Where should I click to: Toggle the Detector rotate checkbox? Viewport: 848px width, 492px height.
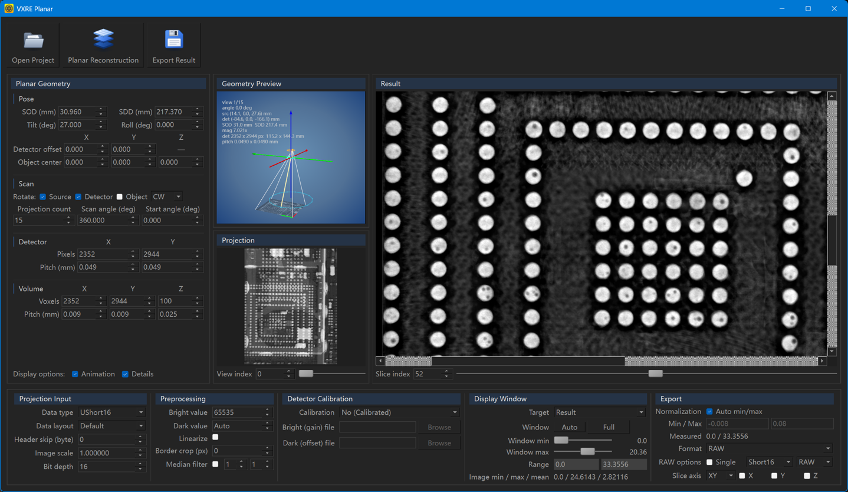[x=78, y=196]
